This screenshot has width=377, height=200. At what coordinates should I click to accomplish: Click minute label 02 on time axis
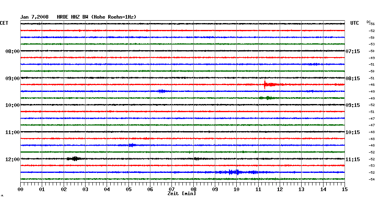pos(64,189)
